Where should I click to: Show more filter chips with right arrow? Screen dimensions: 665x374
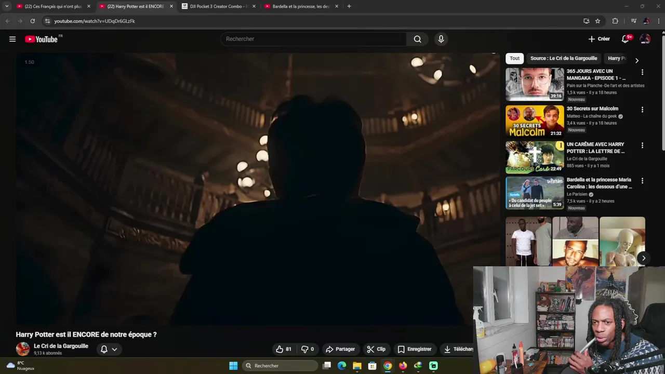(637, 60)
